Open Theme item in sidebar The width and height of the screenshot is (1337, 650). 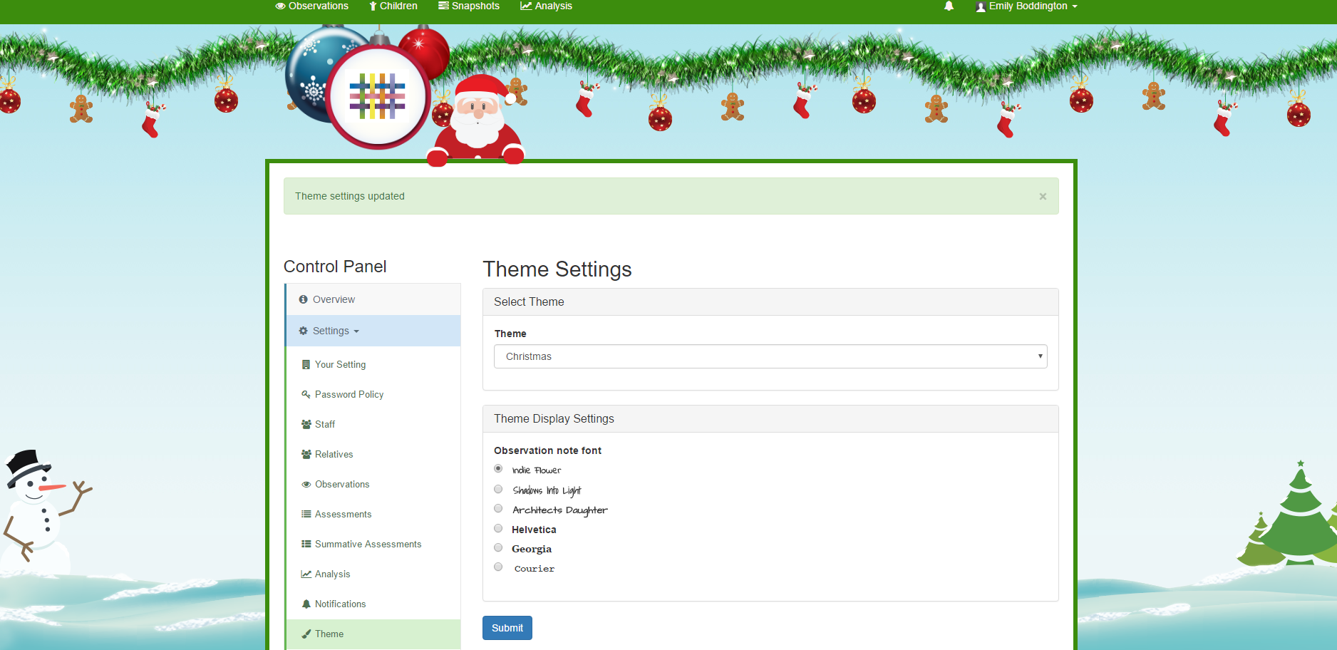tap(373, 634)
